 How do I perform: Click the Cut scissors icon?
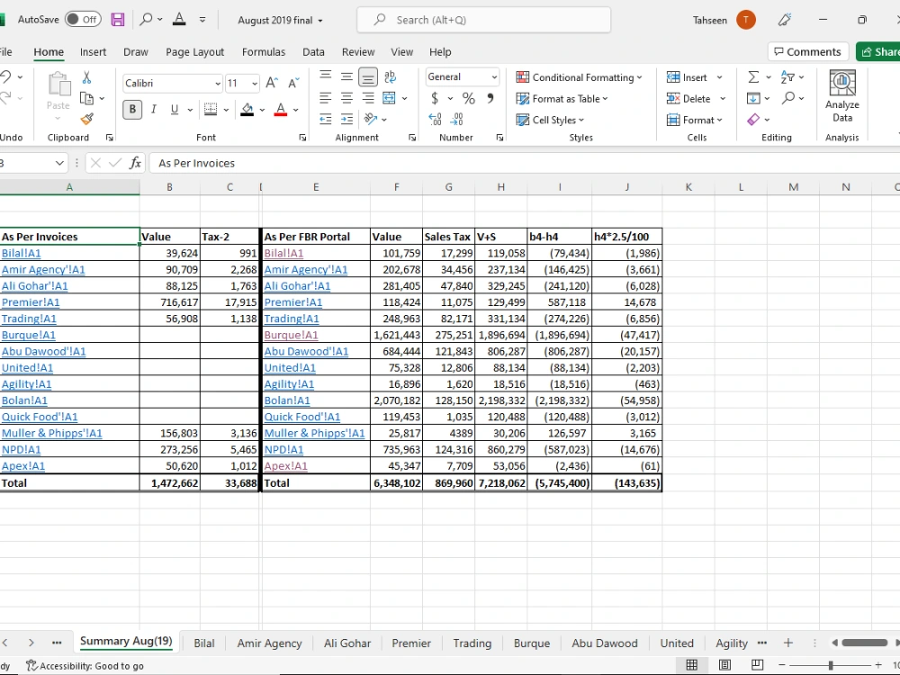click(86, 77)
